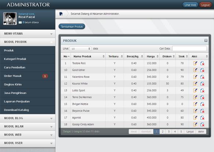Click the user profile photo

(x=10, y=19)
